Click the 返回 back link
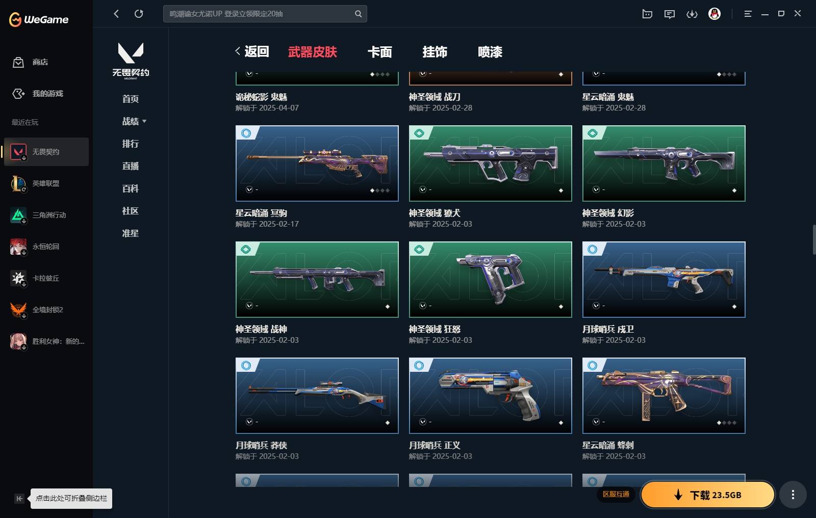The image size is (816, 518). pos(252,51)
